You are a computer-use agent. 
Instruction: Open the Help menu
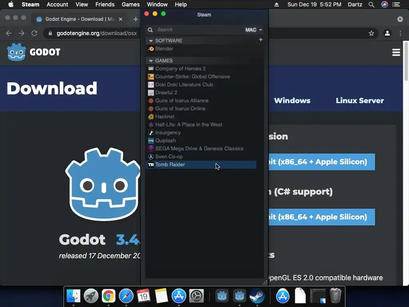[181, 4]
